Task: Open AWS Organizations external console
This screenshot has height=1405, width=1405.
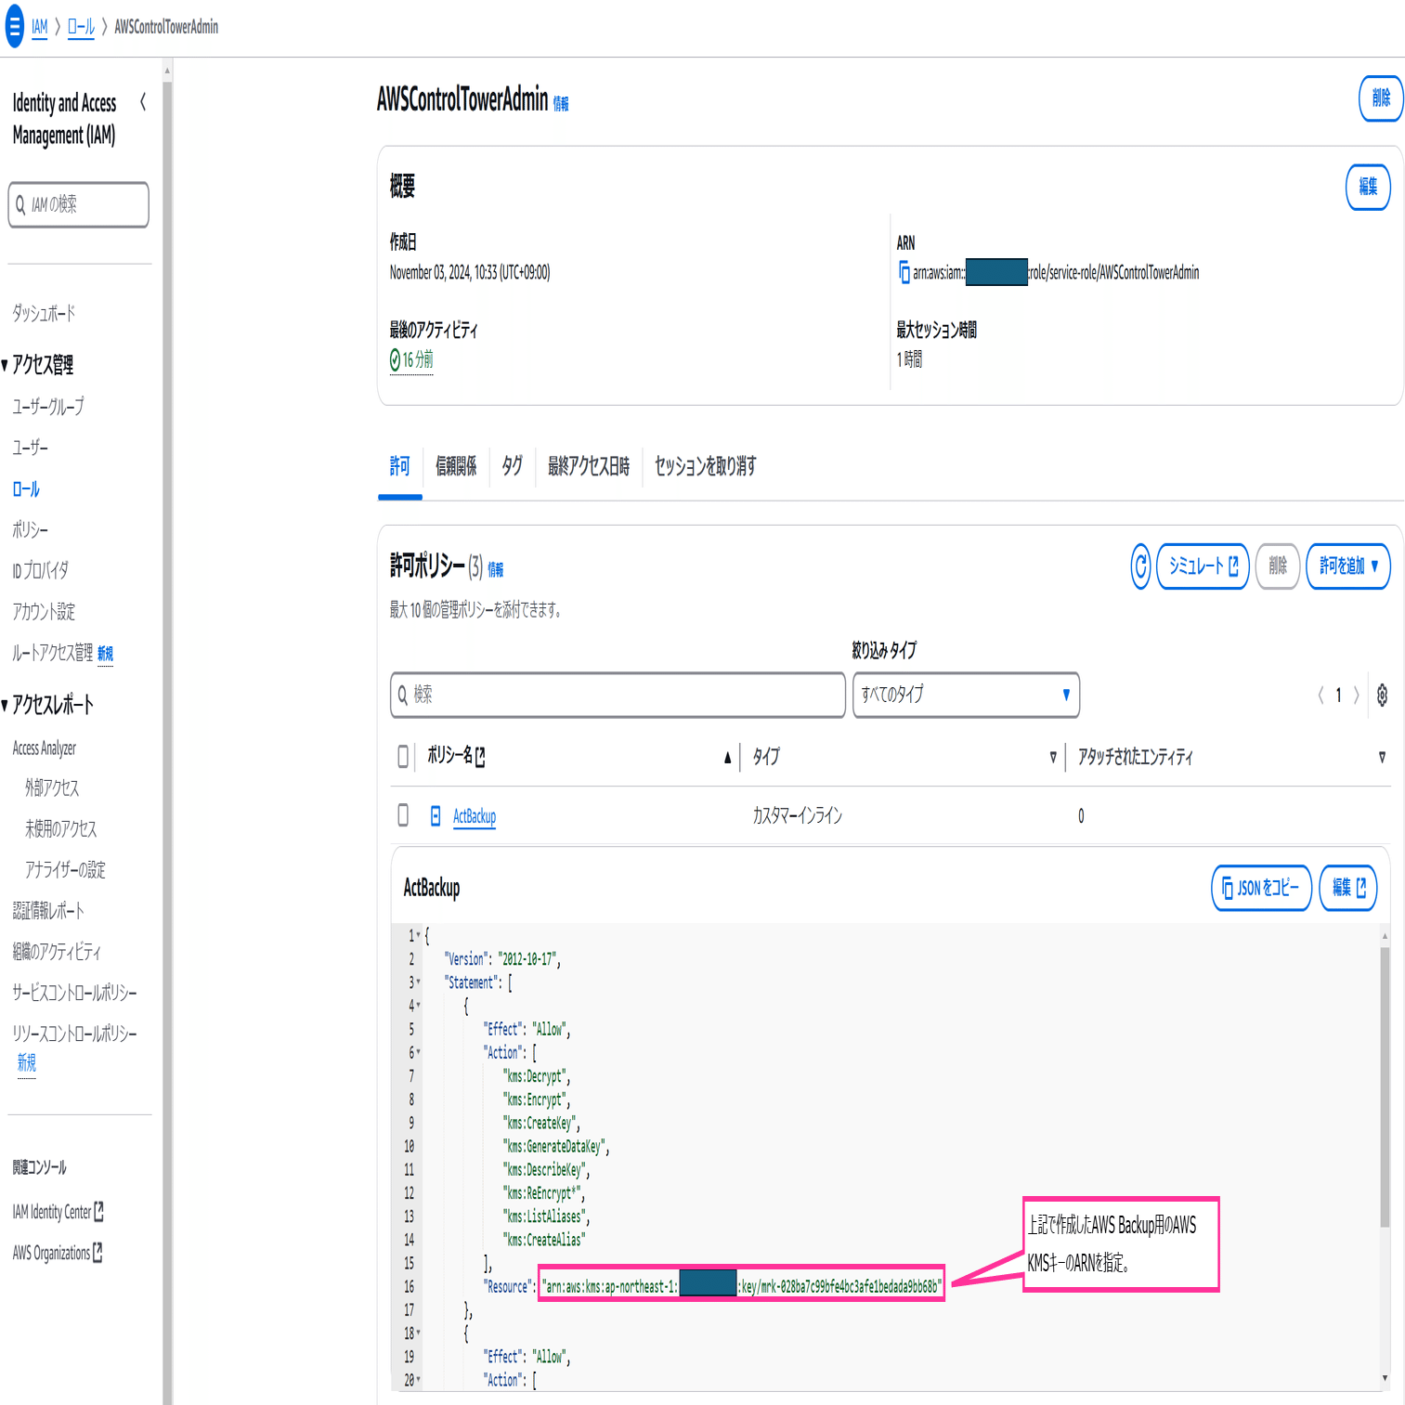Action: pyautogui.click(x=58, y=1253)
